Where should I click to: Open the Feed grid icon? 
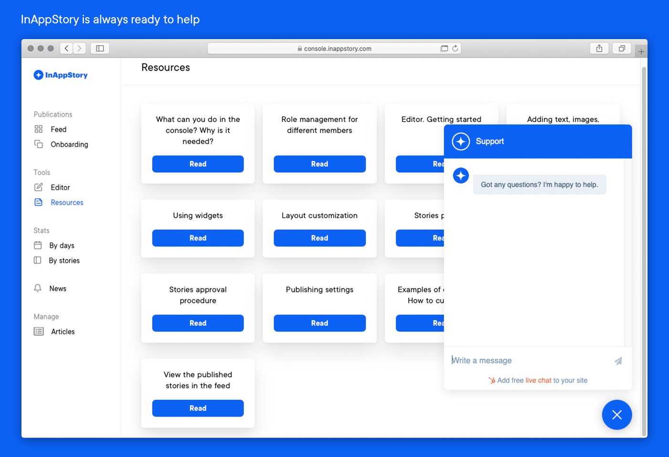point(39,129)
